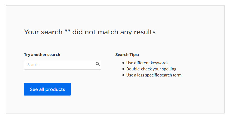Focus the Search input field
Viewport: 232px width, 119px height.
(x=63, y=65)
